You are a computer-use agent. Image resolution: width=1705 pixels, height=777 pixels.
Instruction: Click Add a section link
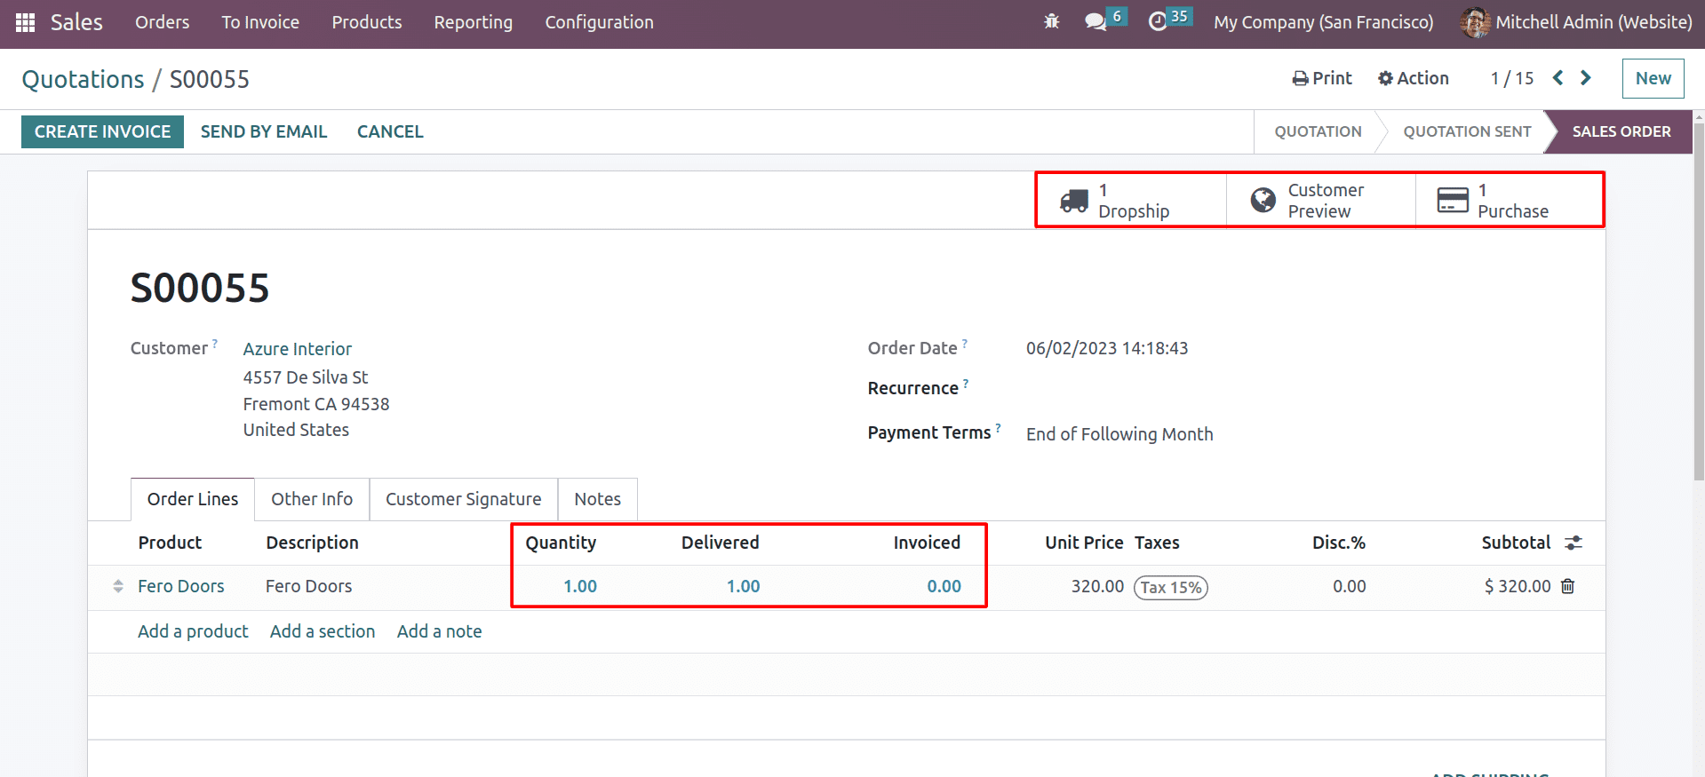[x=323, y=631]
